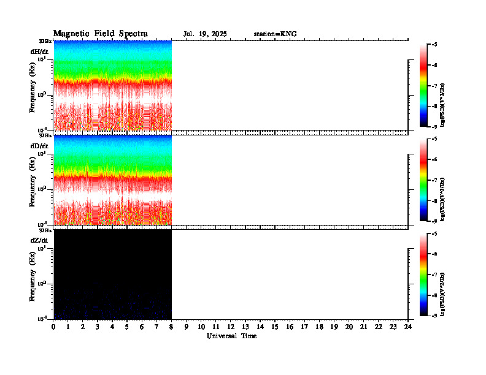Viewport: 486px width, 375px height.
Task: Click hour "3" on the time axis
Action: pyautogui.click(x=98, y=327)
